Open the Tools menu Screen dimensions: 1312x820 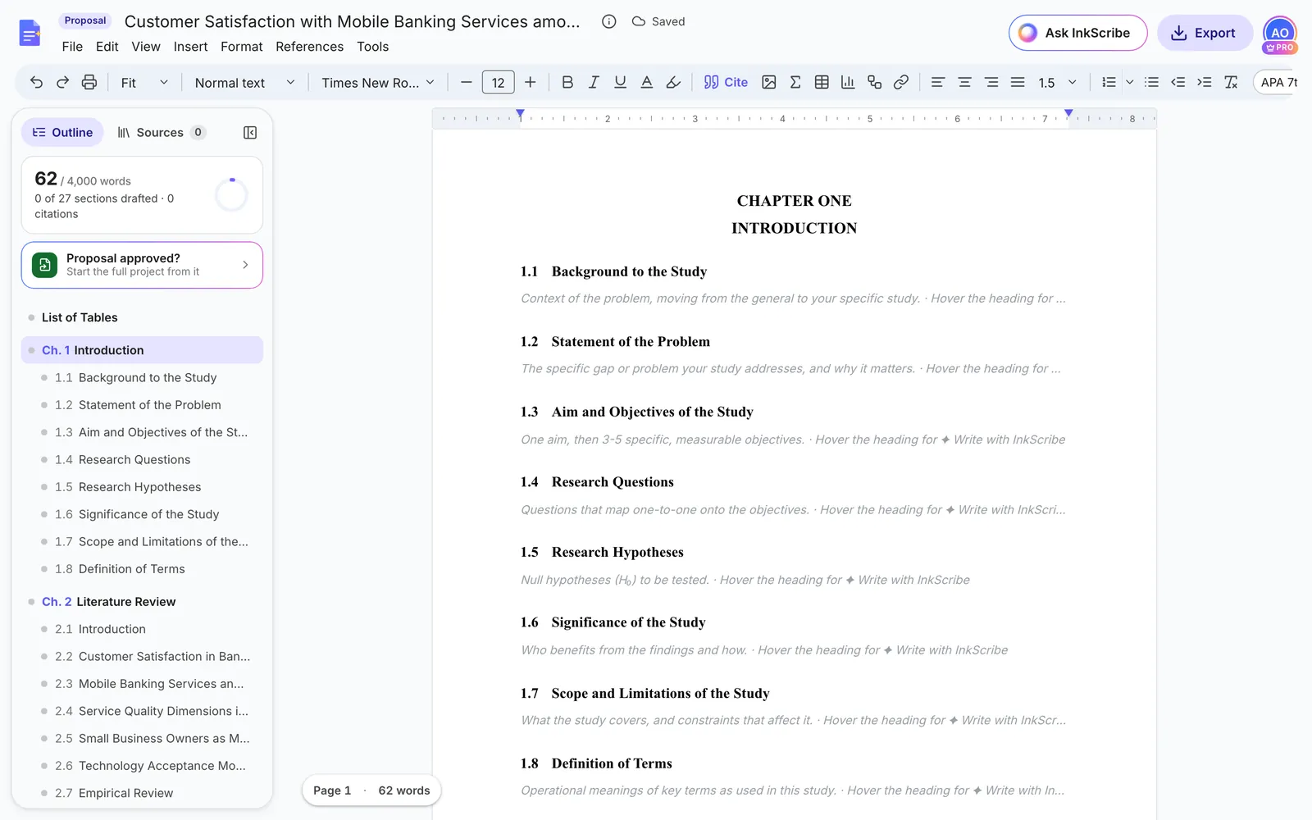[372, 47]
